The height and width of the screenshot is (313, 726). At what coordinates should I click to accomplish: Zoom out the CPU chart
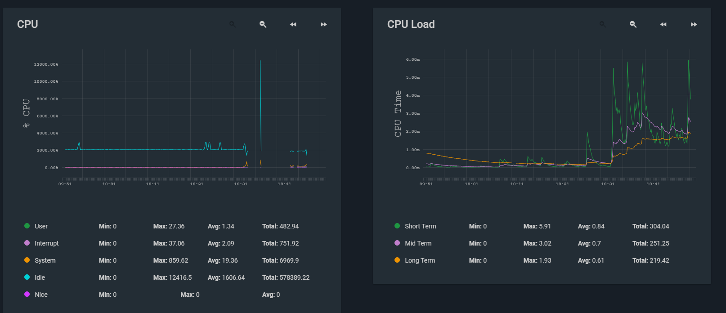point(263,24)
